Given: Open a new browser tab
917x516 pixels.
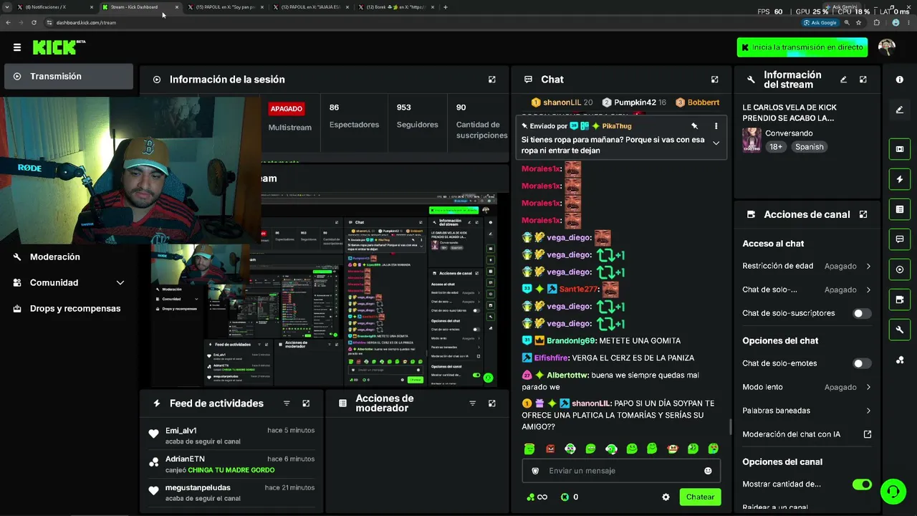Looking at the screenshot, I should coord(446,7).
